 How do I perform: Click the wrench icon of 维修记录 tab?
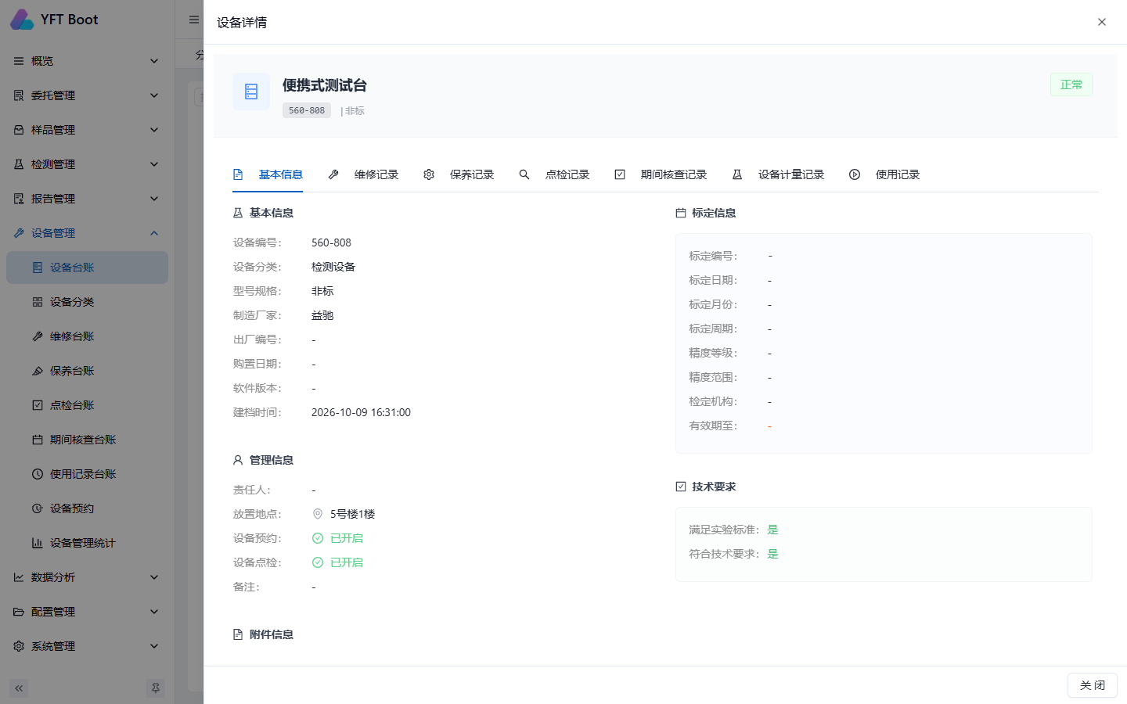(x=333, y=174)
